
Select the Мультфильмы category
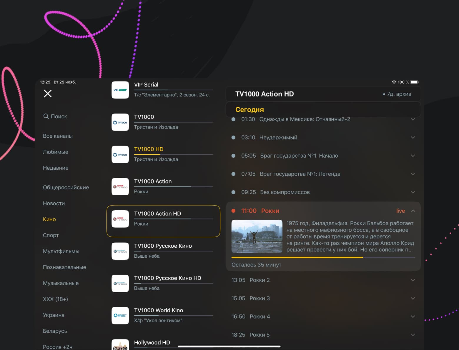[x=61, y=251]
